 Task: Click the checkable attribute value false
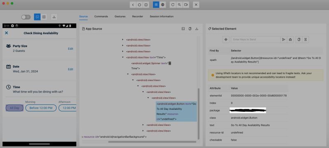tap(234, 140)
